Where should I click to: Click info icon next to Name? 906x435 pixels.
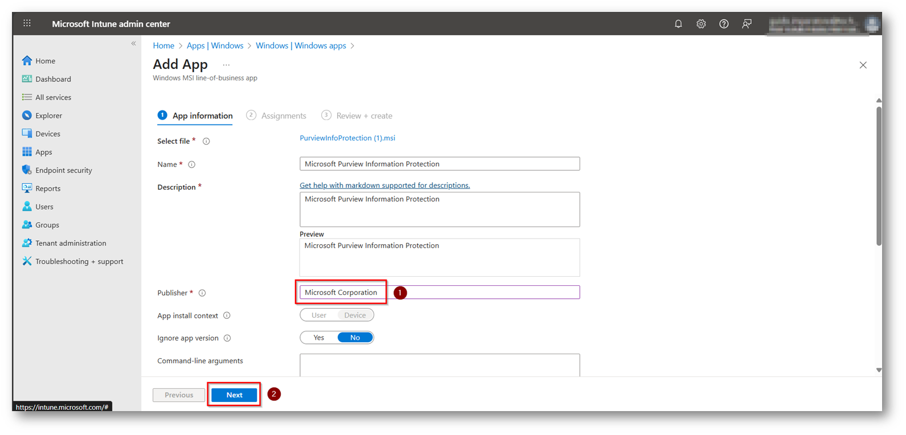point(191,165)
